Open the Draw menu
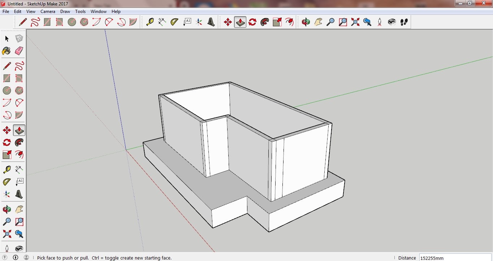493x261 pixels. (65, 12)
